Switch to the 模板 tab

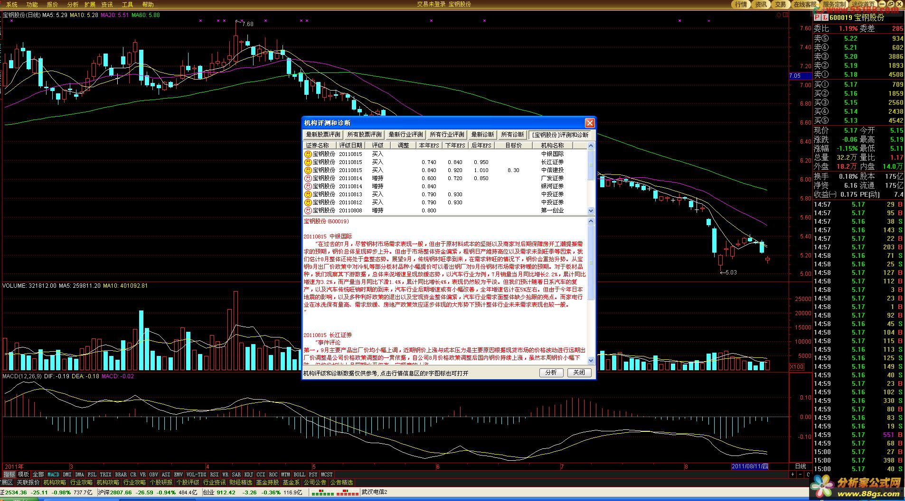(x=23, y=474)
